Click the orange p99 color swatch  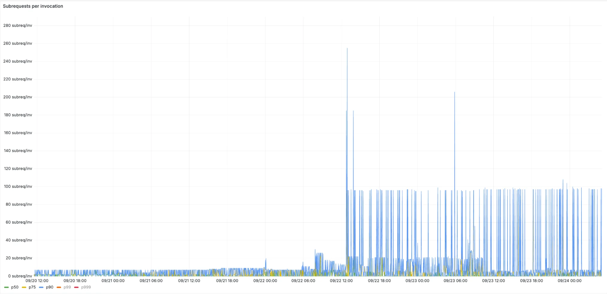point(59,287)
